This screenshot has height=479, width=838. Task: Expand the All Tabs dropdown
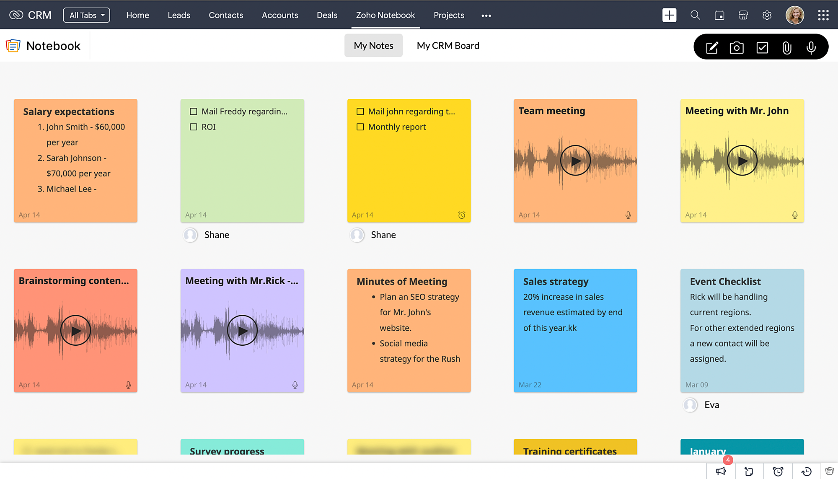point(87,16)
